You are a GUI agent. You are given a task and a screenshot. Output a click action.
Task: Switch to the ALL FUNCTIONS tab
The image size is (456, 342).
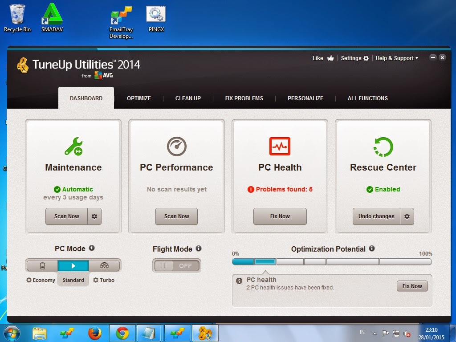tap(367, 98)
